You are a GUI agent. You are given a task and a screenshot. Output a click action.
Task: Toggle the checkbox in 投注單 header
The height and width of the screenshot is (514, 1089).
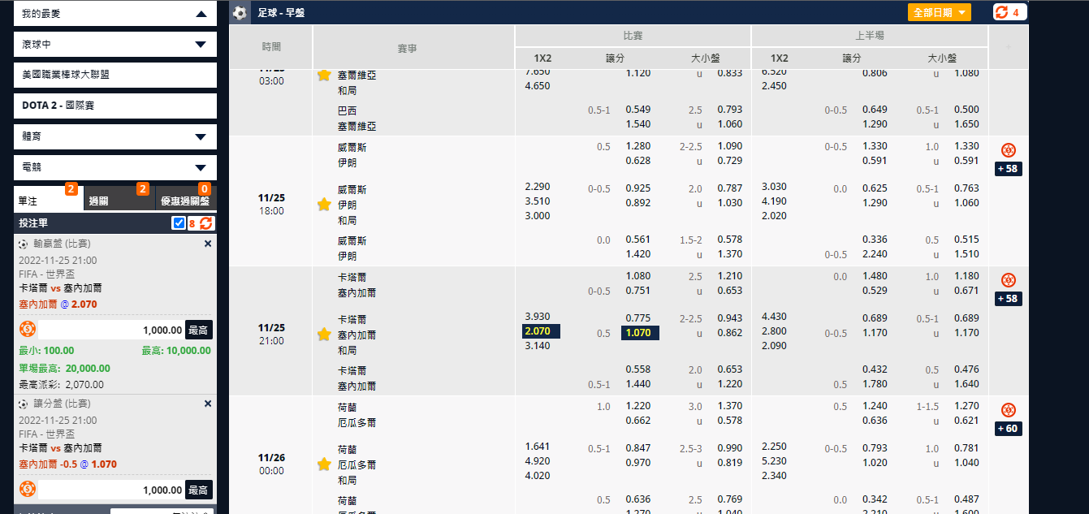tap(179, 223)
